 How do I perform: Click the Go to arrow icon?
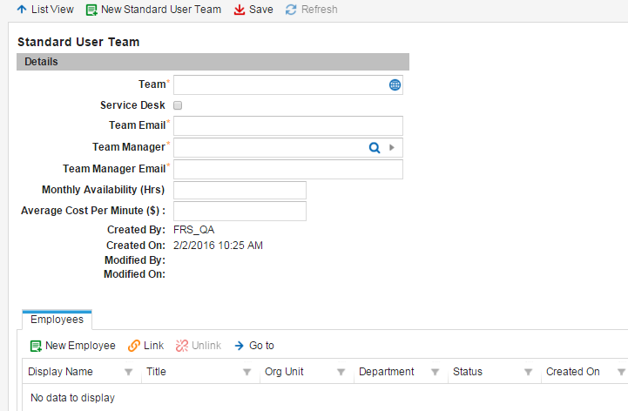[240, 346]
